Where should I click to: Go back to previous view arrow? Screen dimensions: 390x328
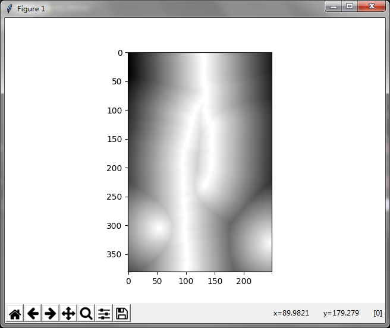pos(33,313)
